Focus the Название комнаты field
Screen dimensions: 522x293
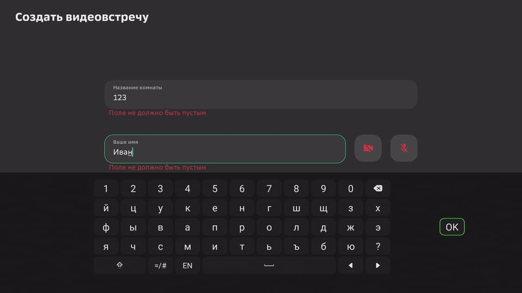[261, 94]
